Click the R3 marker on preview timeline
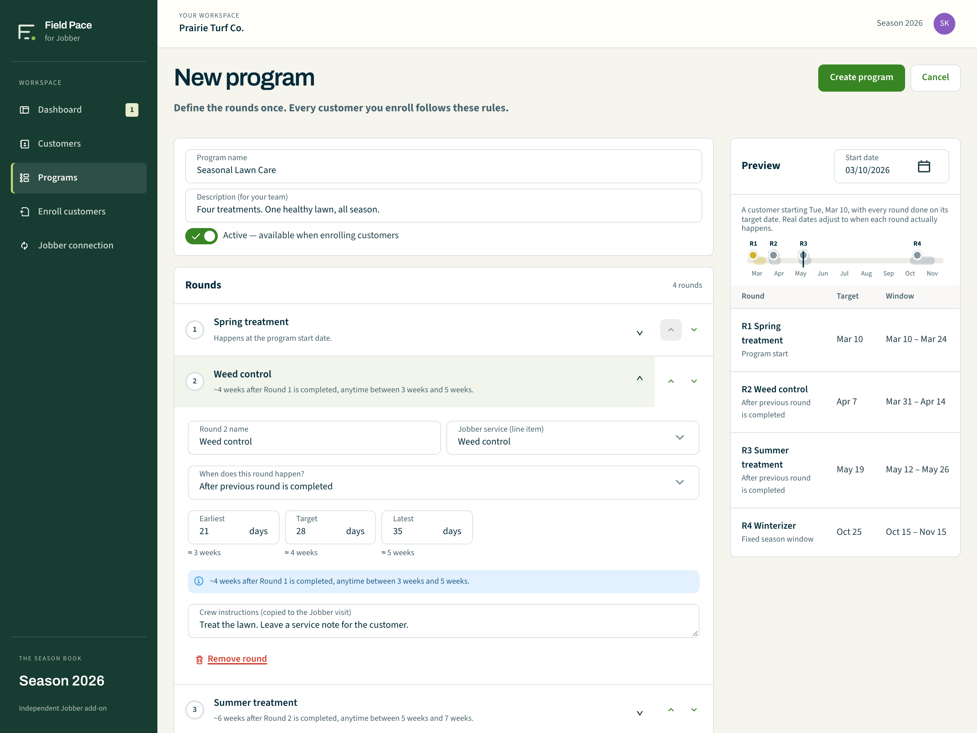The width and height of the screenshot is (977, 733). point(803,255)
